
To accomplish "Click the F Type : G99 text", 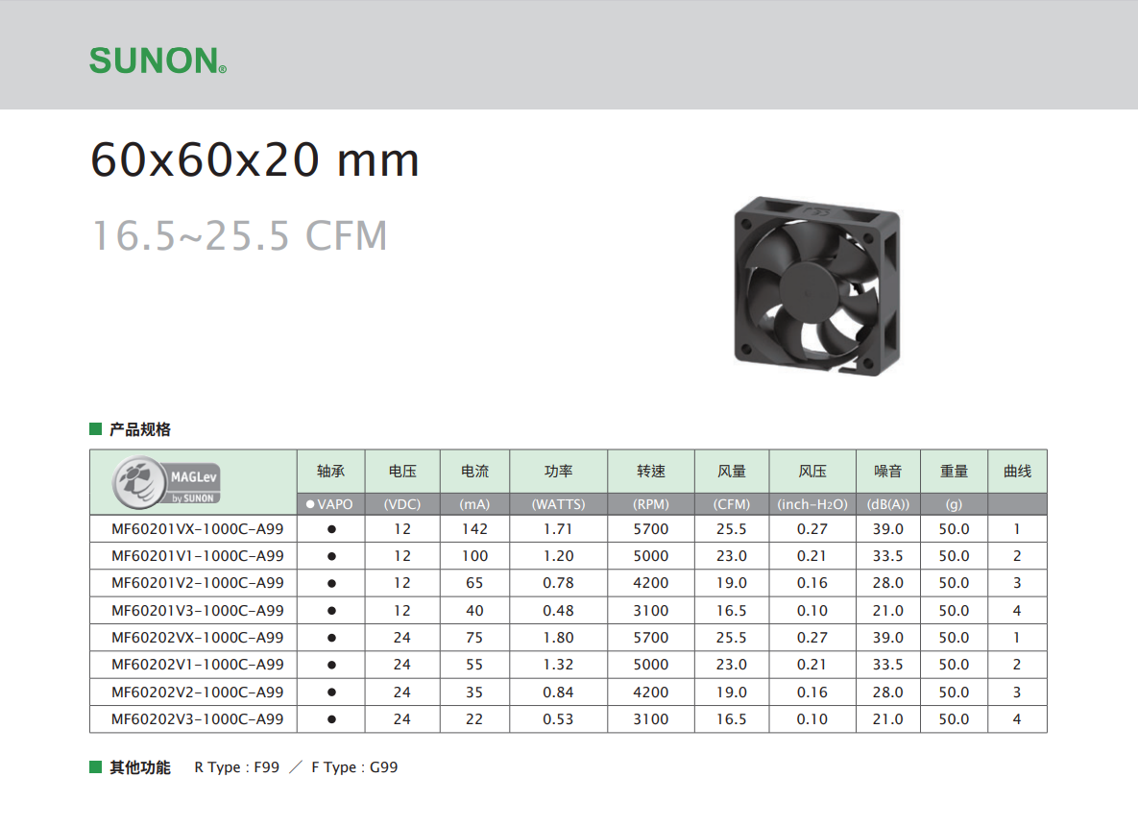I will coord(354,767).
